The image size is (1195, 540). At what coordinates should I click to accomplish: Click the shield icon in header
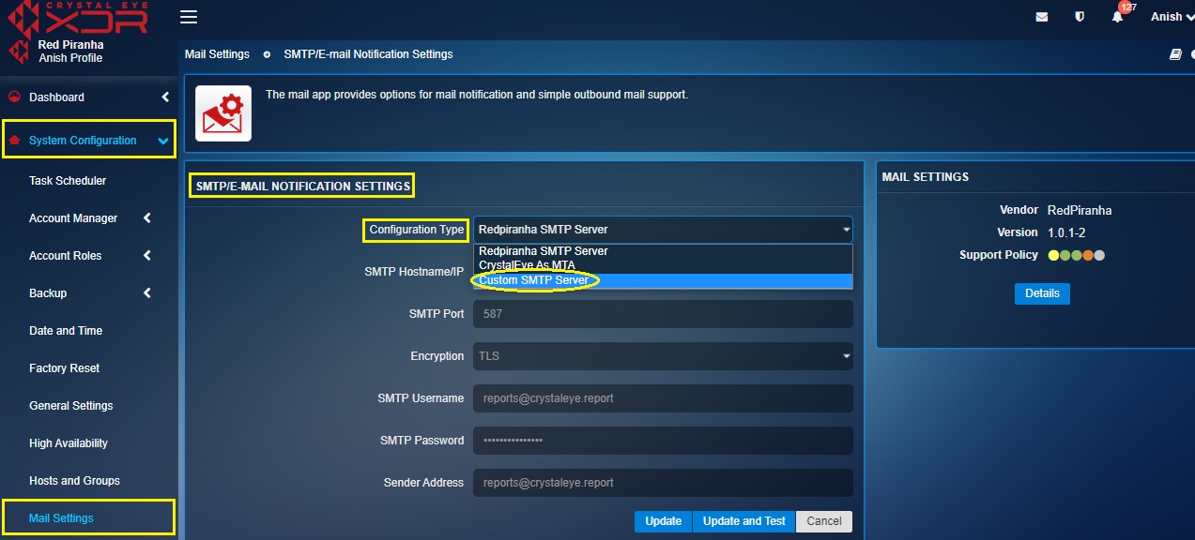[1080, 17]
